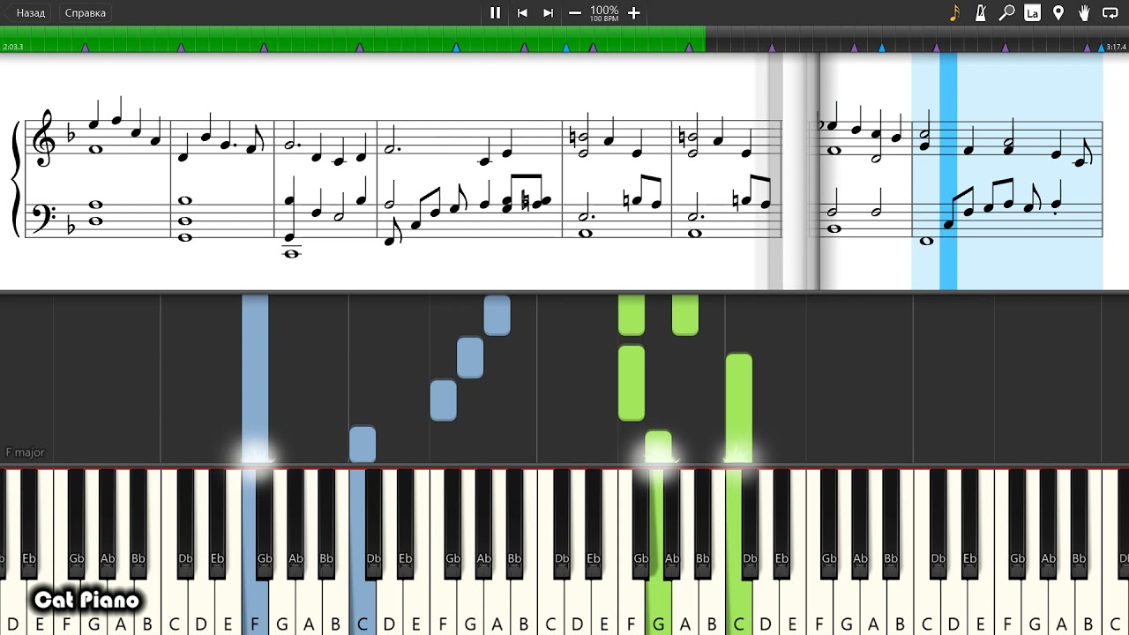Click the treble clef on the staff
This screenshot has height=635, width=1129.
click(43, 138)
